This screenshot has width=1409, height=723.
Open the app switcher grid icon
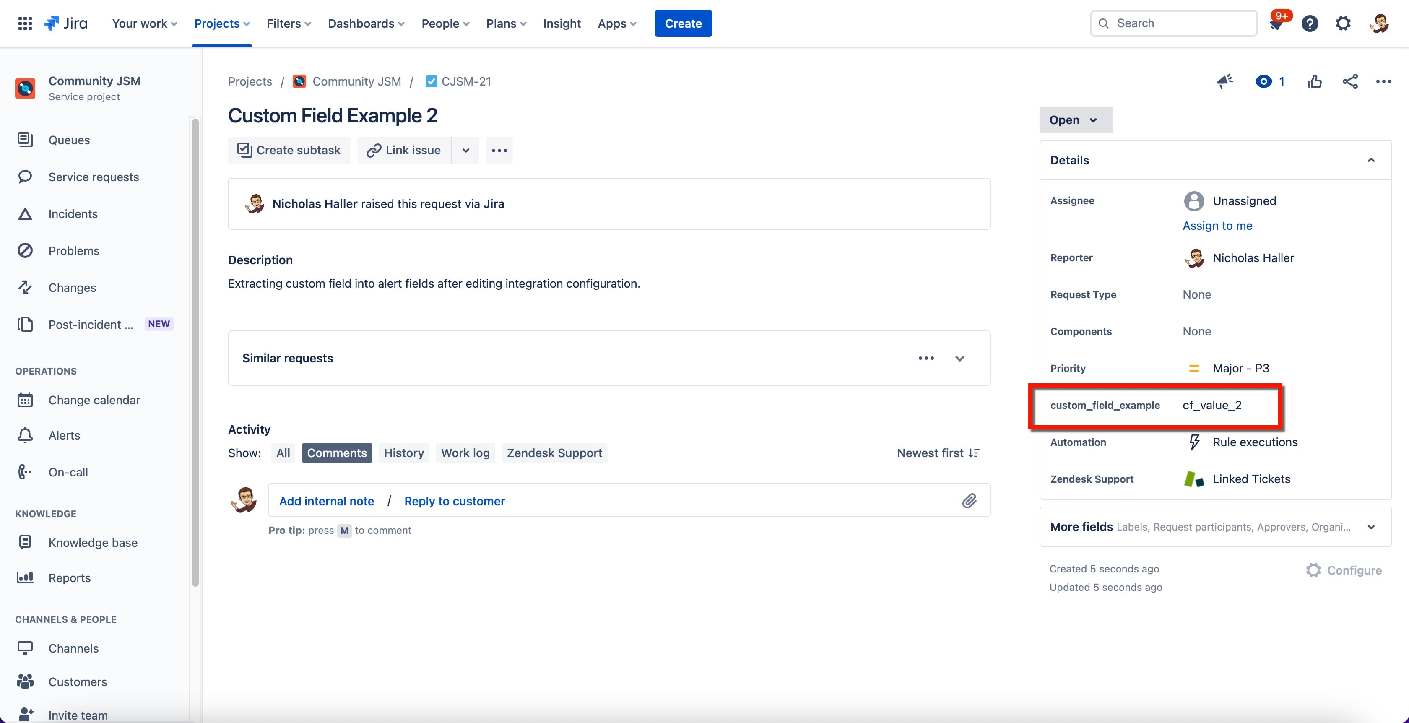[x=25, y=23]
